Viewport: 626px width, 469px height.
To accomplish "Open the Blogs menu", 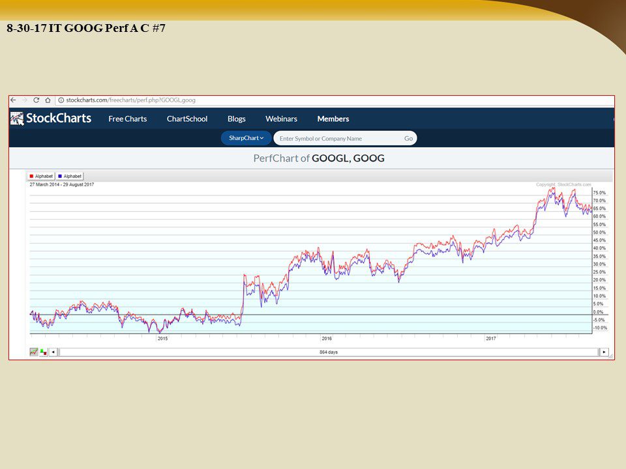I will (236, 119).
